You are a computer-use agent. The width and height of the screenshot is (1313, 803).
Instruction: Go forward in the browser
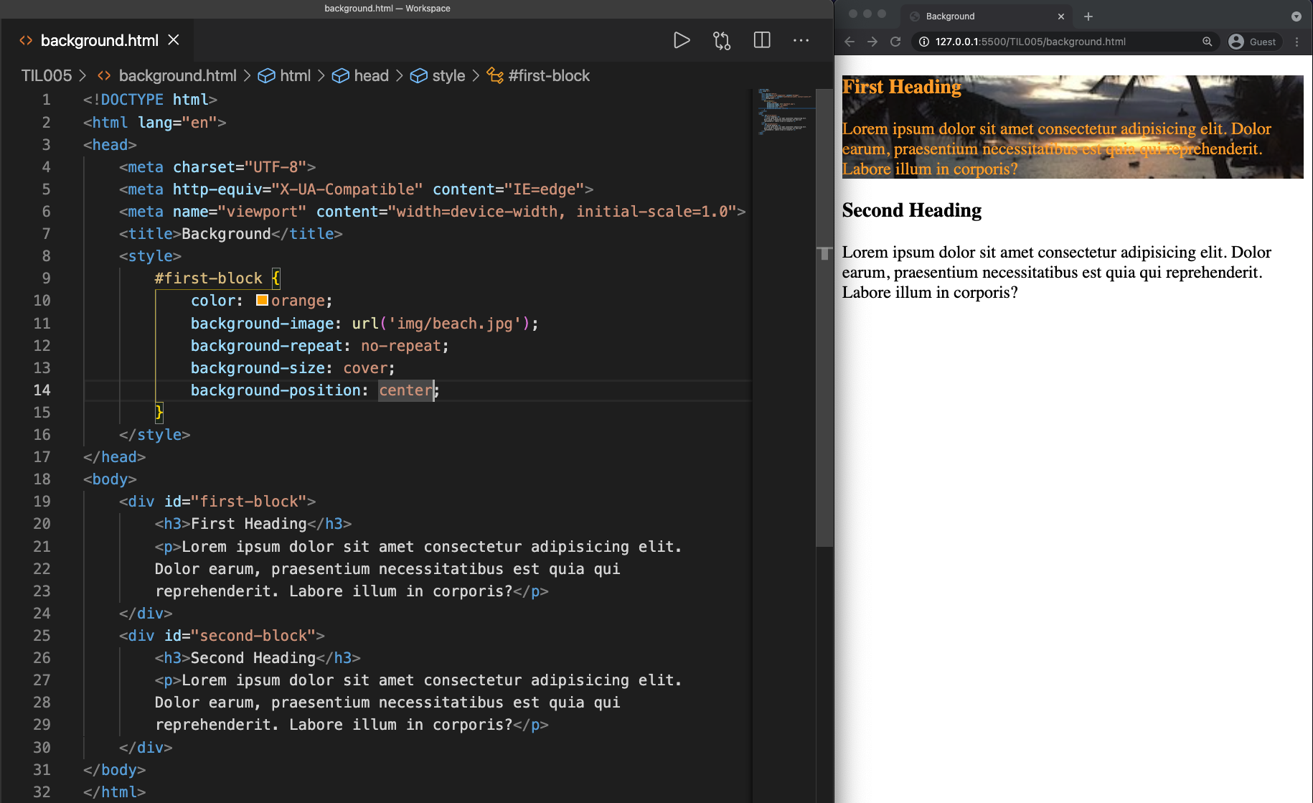872,42
